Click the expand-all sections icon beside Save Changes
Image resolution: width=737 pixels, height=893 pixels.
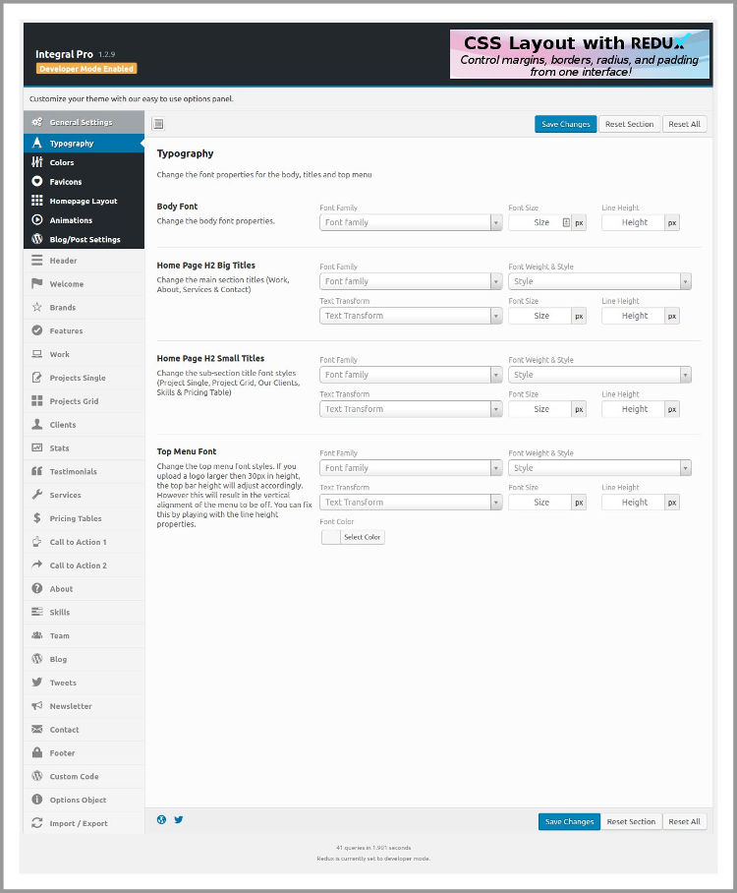[x=158, y=124]
